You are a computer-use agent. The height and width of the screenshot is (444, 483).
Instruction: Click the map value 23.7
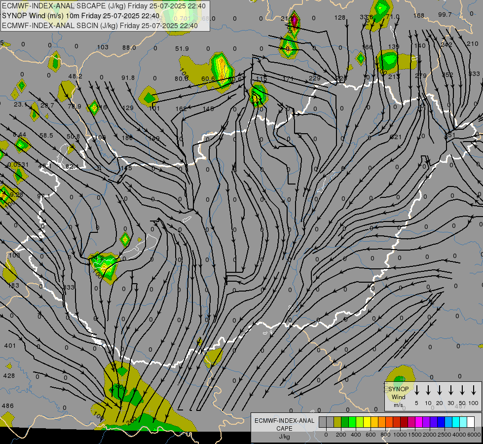47,106
